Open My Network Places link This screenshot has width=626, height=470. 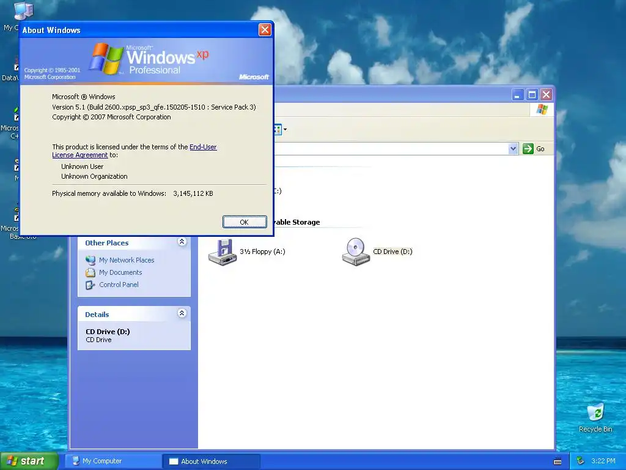[x=127, y=260]
